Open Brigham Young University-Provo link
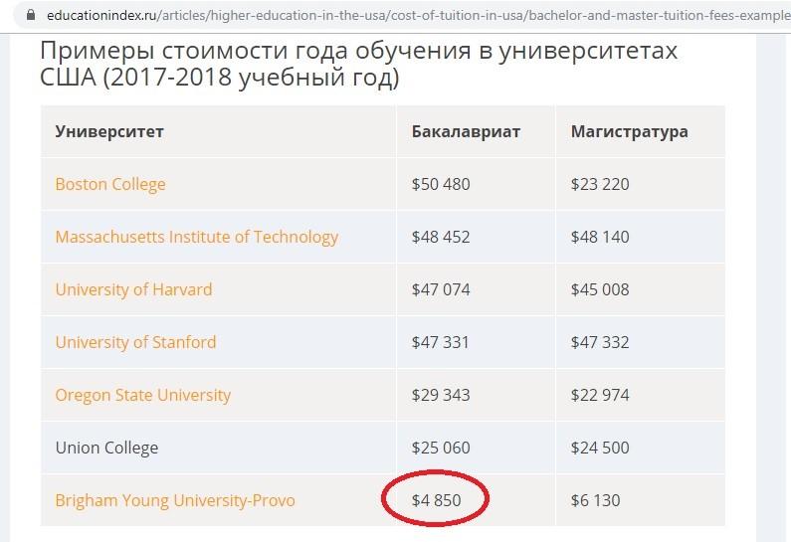This screenshot has height=542, width=791. click(x=175, y=500)
